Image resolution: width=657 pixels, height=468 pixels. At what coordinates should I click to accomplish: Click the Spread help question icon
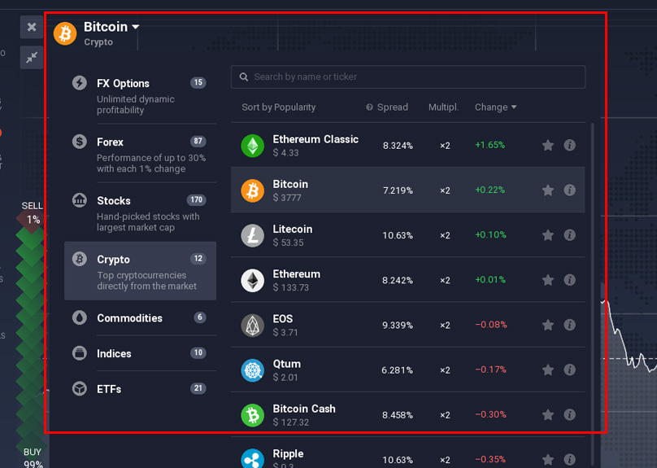(370, 107)
